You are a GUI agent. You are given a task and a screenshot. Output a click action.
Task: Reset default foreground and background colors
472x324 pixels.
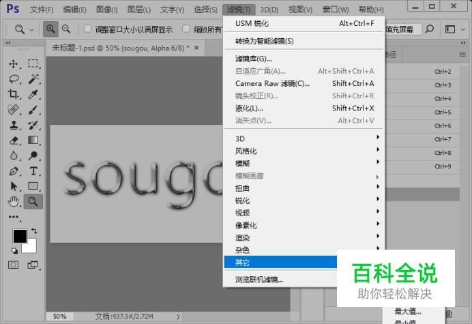tap(14, 250)
